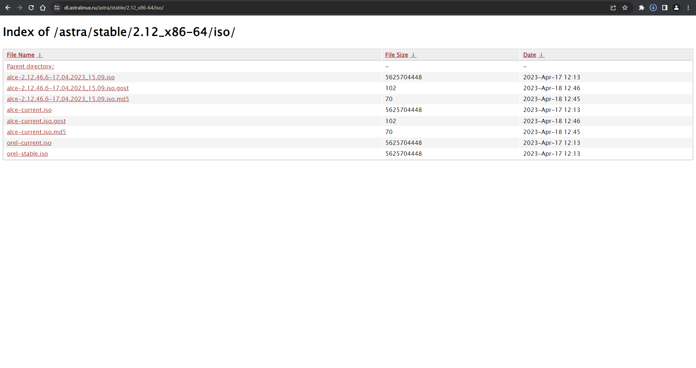Reload the current page

pos(31,8)
